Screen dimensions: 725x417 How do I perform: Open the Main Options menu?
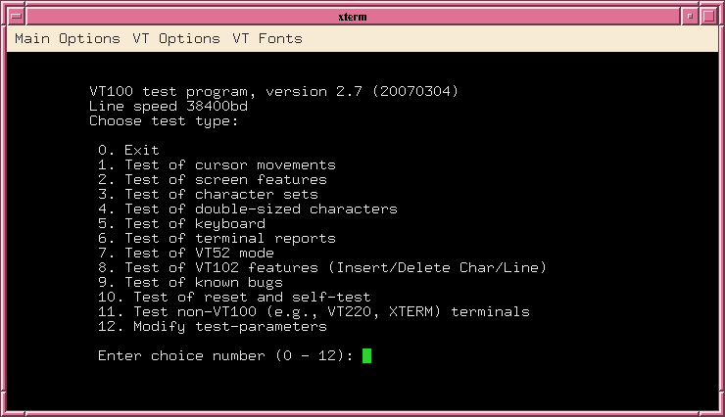[68, 39]
